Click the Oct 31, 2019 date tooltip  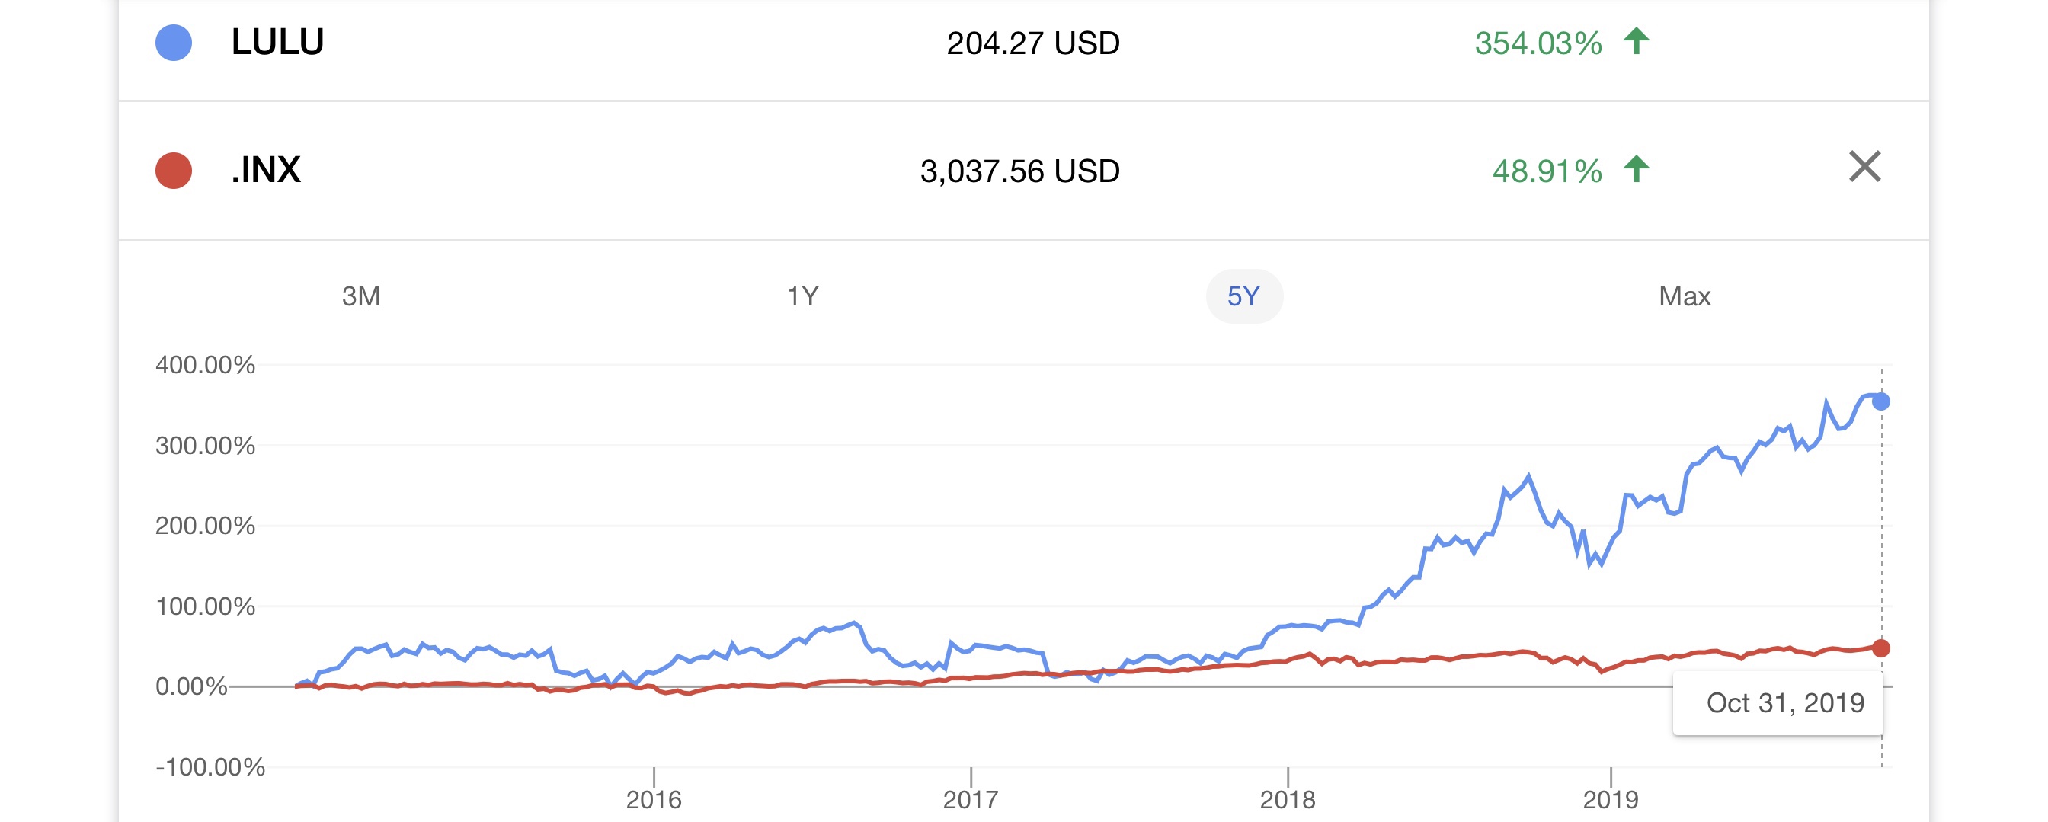tap(1785, 702)
